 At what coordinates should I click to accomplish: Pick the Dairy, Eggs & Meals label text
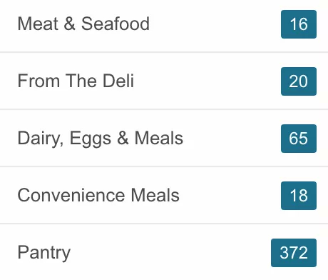pyautogui.click(x=101, y=139)
